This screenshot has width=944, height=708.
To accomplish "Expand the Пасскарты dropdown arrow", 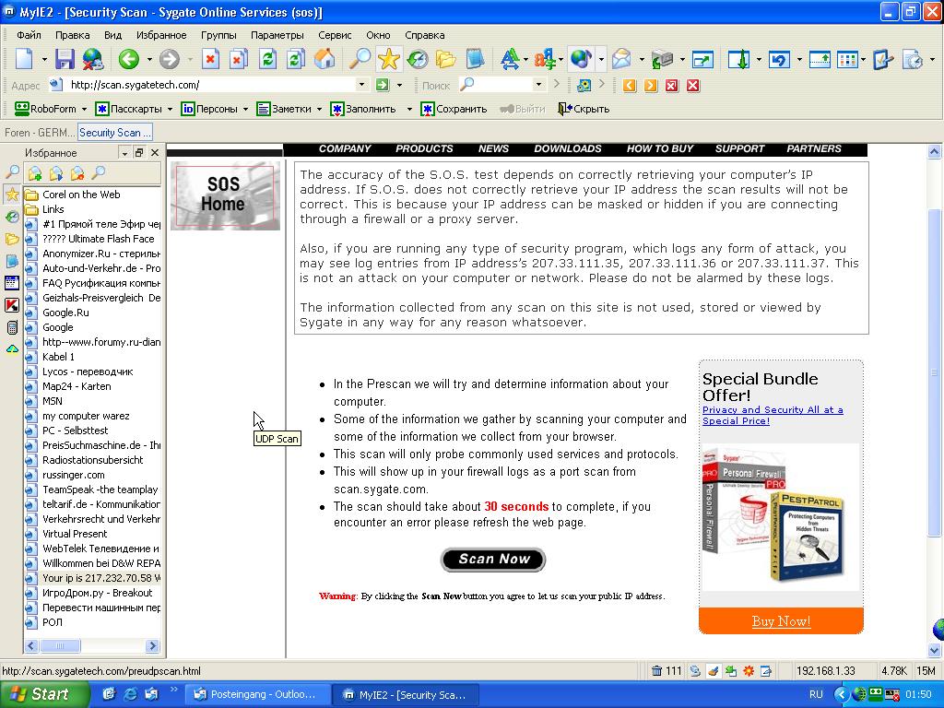I will (170, 110).
